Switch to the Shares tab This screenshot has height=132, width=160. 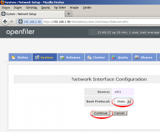[x=144, y=57]
